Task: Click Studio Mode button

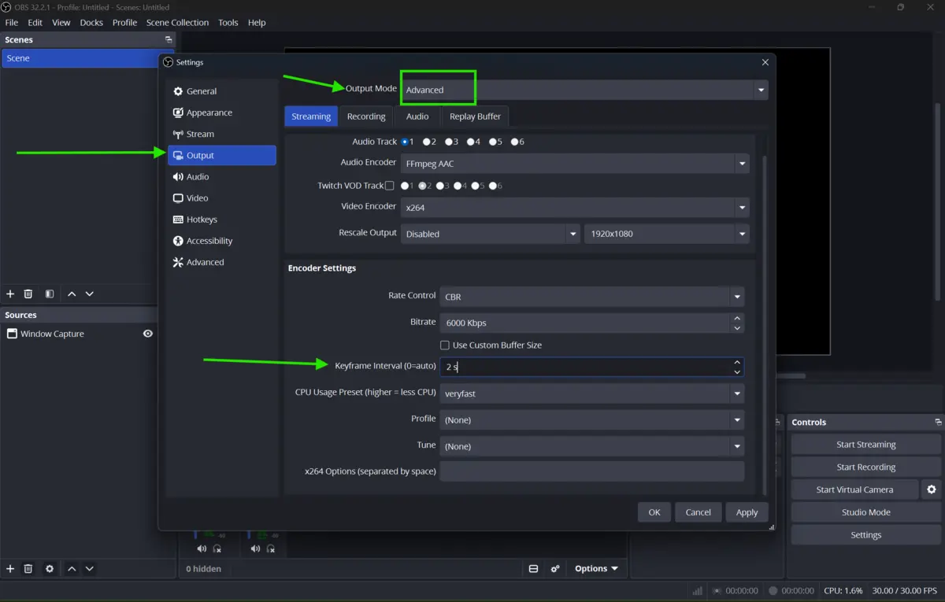Action: (865, 512)
